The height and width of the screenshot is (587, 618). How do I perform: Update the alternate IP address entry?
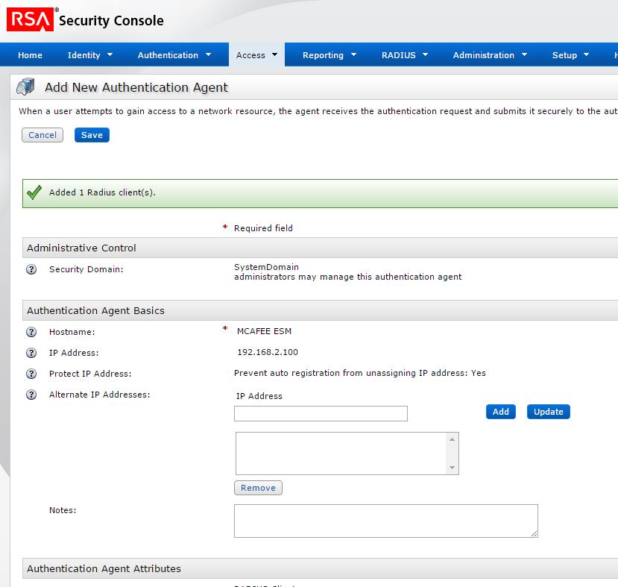click(x=548, y=412)
